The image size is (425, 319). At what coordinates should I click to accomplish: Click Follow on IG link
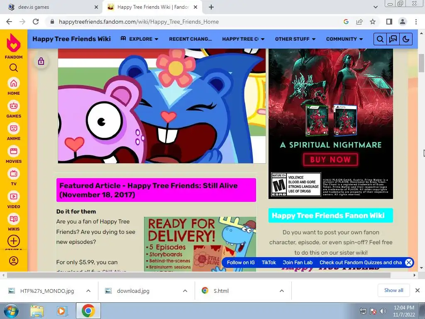coord(241,263)
